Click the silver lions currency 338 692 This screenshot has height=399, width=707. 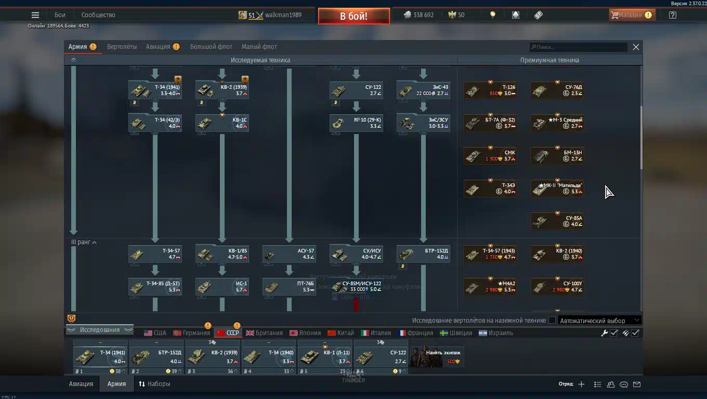click(x=418, y=15)
